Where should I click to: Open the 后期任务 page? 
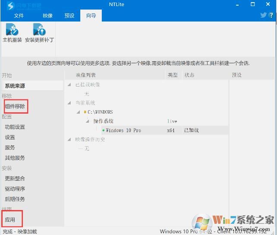15,199
